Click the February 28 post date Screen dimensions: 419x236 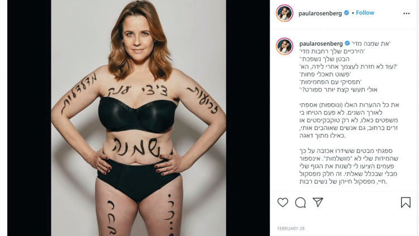tap(291, 229)
